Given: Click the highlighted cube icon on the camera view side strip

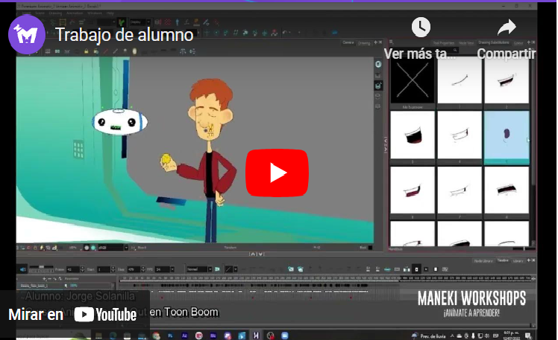Looking at the screenshot, I should click(378, 86).
